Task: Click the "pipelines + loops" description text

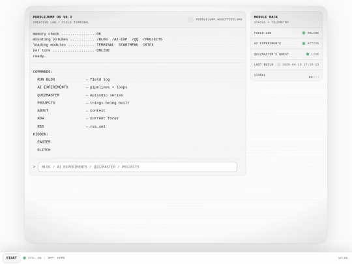Action: tap(108, 87)
